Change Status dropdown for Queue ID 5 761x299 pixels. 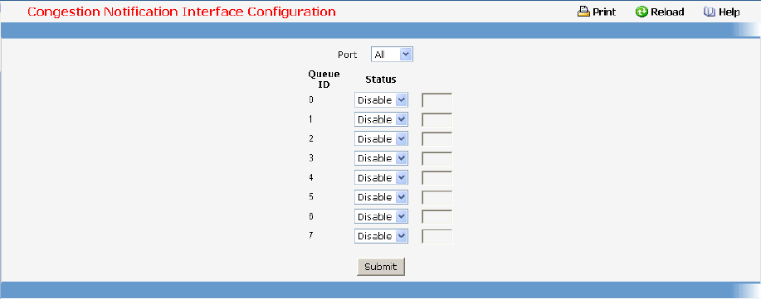(x=381, y=197)
